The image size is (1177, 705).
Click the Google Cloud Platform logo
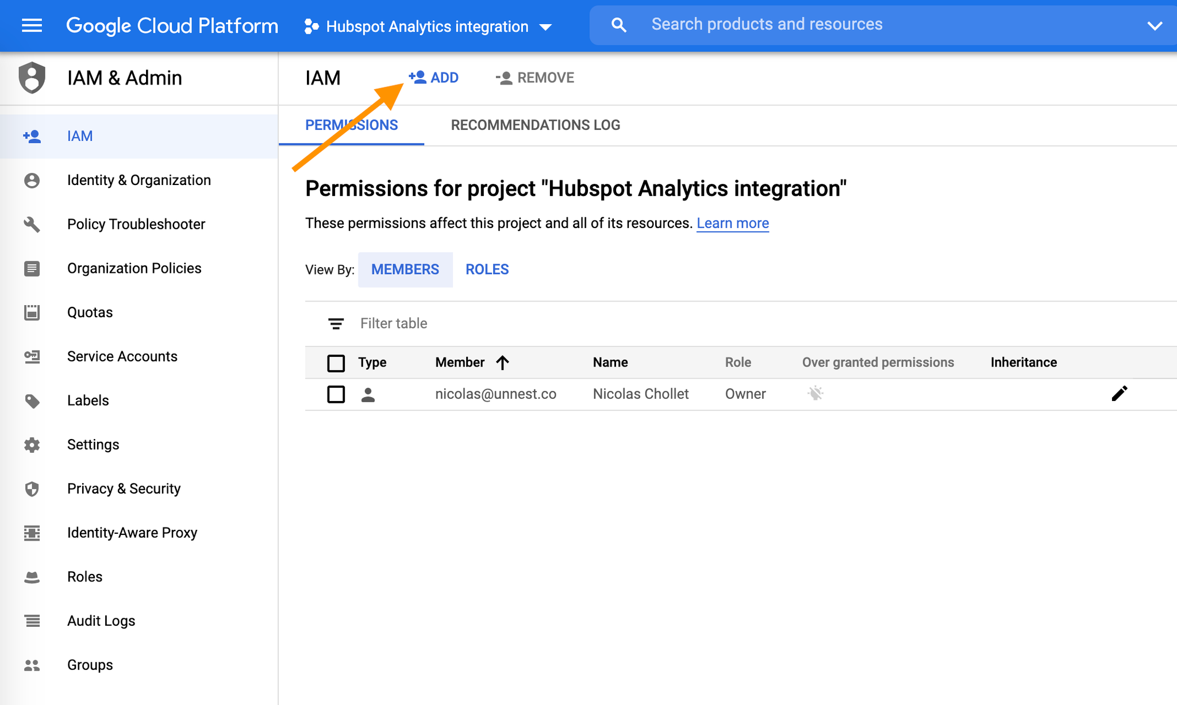(172, 26)
